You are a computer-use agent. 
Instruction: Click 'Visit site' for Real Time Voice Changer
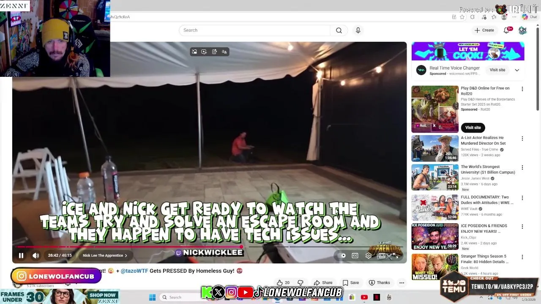pyautogui.click(x=497, y=70)
